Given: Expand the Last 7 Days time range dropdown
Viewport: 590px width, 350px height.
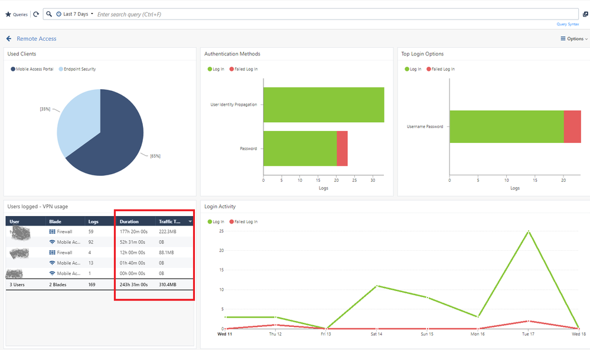Looking at the screenshot, I should pos(78,14).
